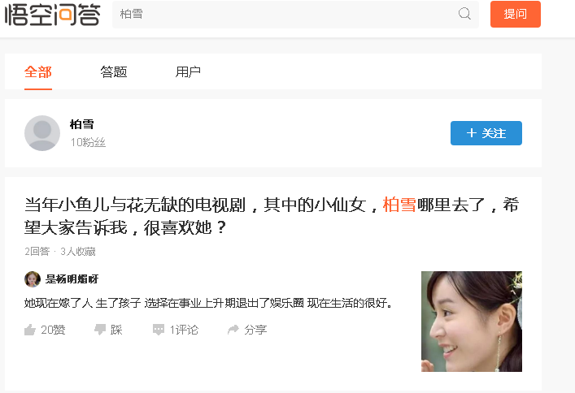Viewport: 575px width, 393px height.
Task: Switch to the 答题 tab
Action: click(114, 71)
